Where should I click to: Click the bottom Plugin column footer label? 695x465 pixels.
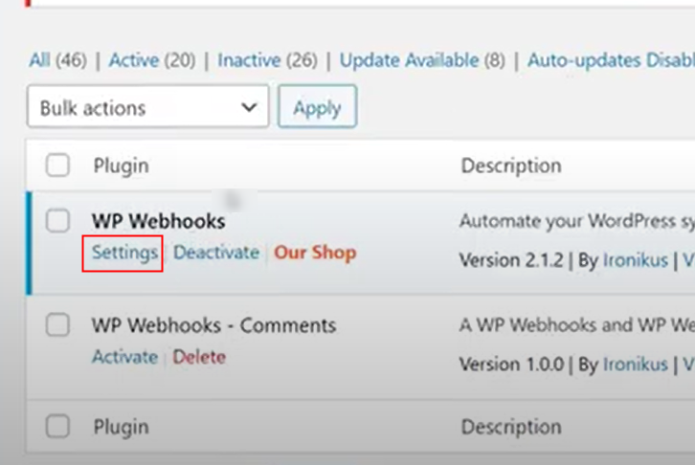pos(121,428)
